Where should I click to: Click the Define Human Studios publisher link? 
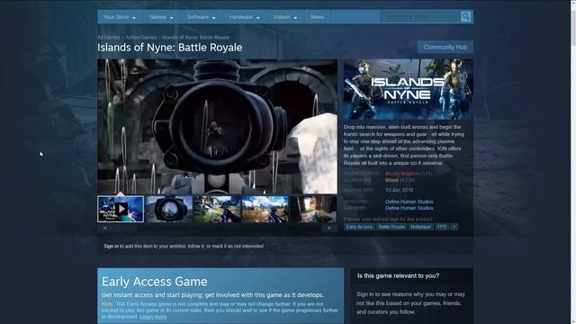click(x=409, y=208)
